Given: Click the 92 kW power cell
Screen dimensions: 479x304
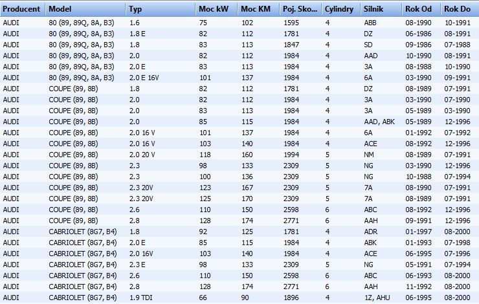Looking at the screenshot, I should pyautogui.click(x=203, y=232).
